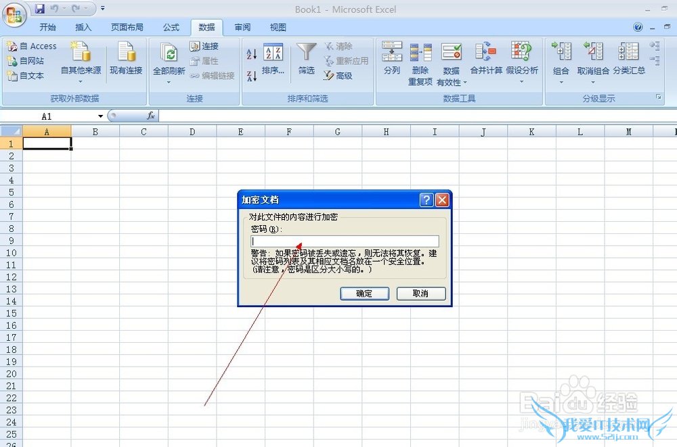Click 取消 in the 加密文档 dialog
The height and width of the screenshot is (447, 677).
[x=420, y=293]
